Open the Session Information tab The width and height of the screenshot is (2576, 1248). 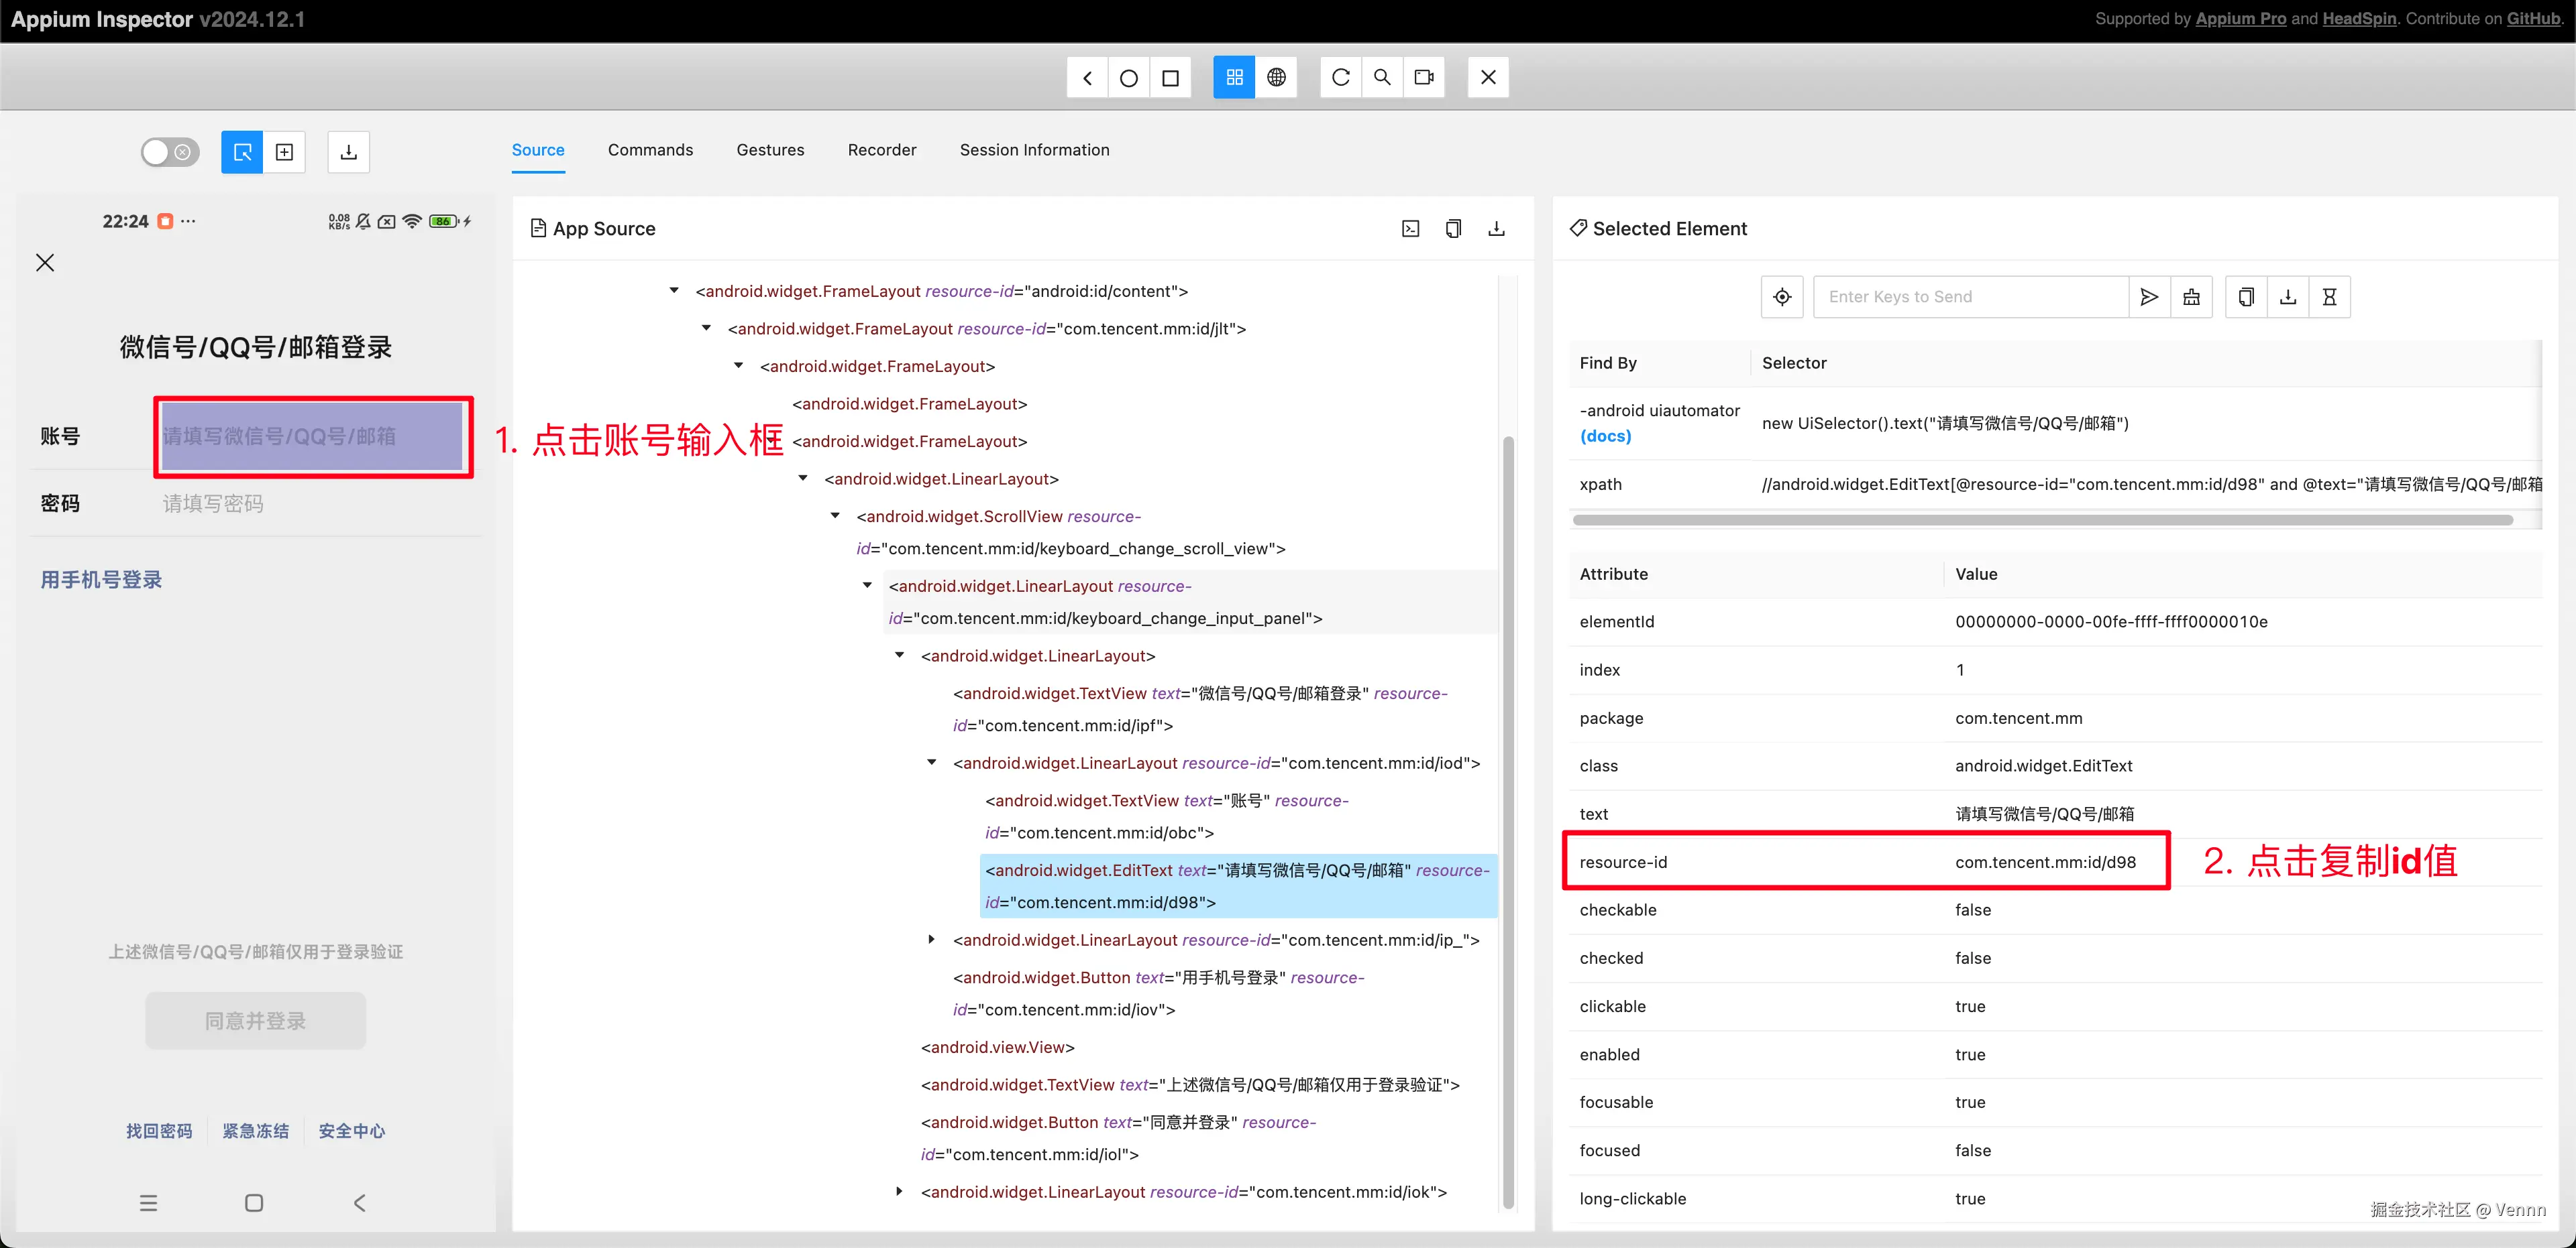[1034, 150]
